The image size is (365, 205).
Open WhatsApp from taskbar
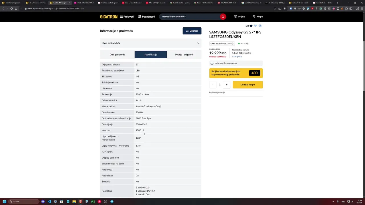[93, 202]
